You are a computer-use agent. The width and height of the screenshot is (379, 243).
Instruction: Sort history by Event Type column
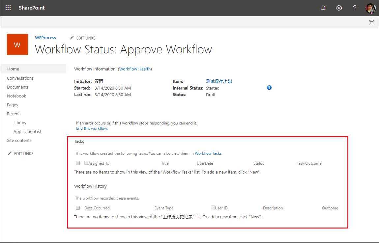[x=164, y=208]
